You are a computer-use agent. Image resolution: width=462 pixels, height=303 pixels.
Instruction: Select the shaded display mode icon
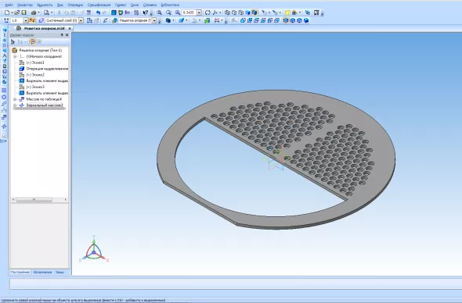click(x=247, y=12)
